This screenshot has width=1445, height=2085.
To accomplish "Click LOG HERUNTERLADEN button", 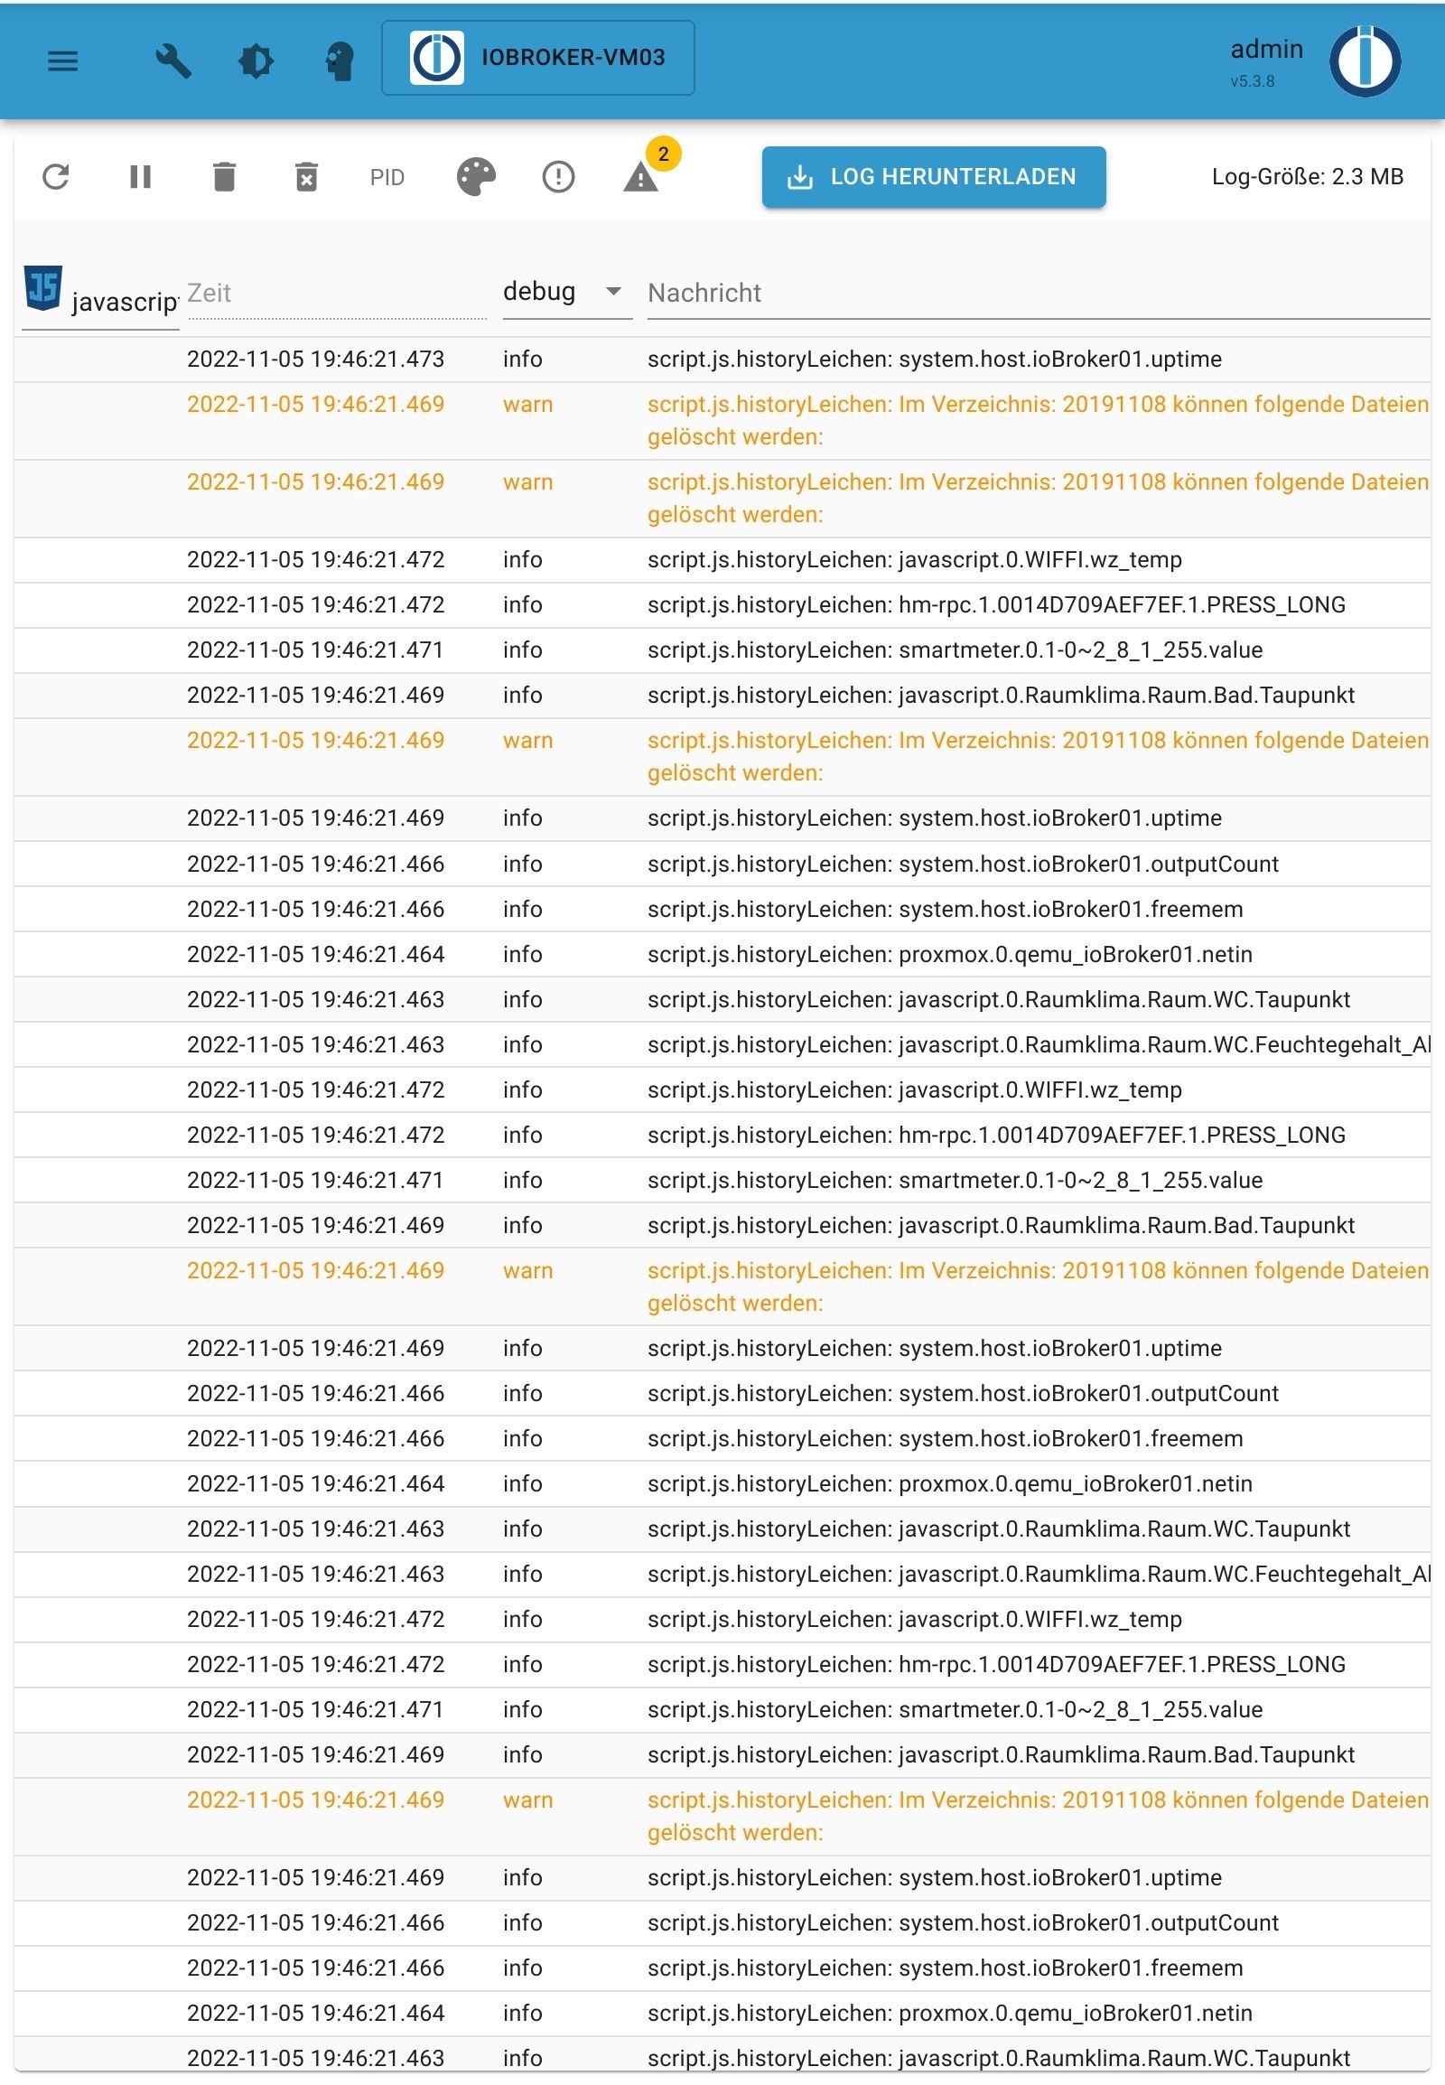I will (x=934, y=177).
